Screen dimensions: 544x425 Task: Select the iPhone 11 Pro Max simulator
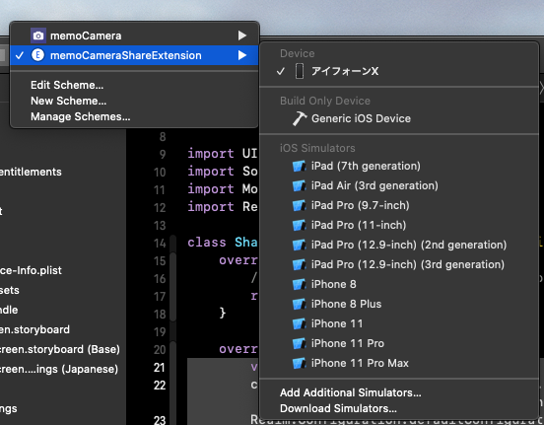399,363
